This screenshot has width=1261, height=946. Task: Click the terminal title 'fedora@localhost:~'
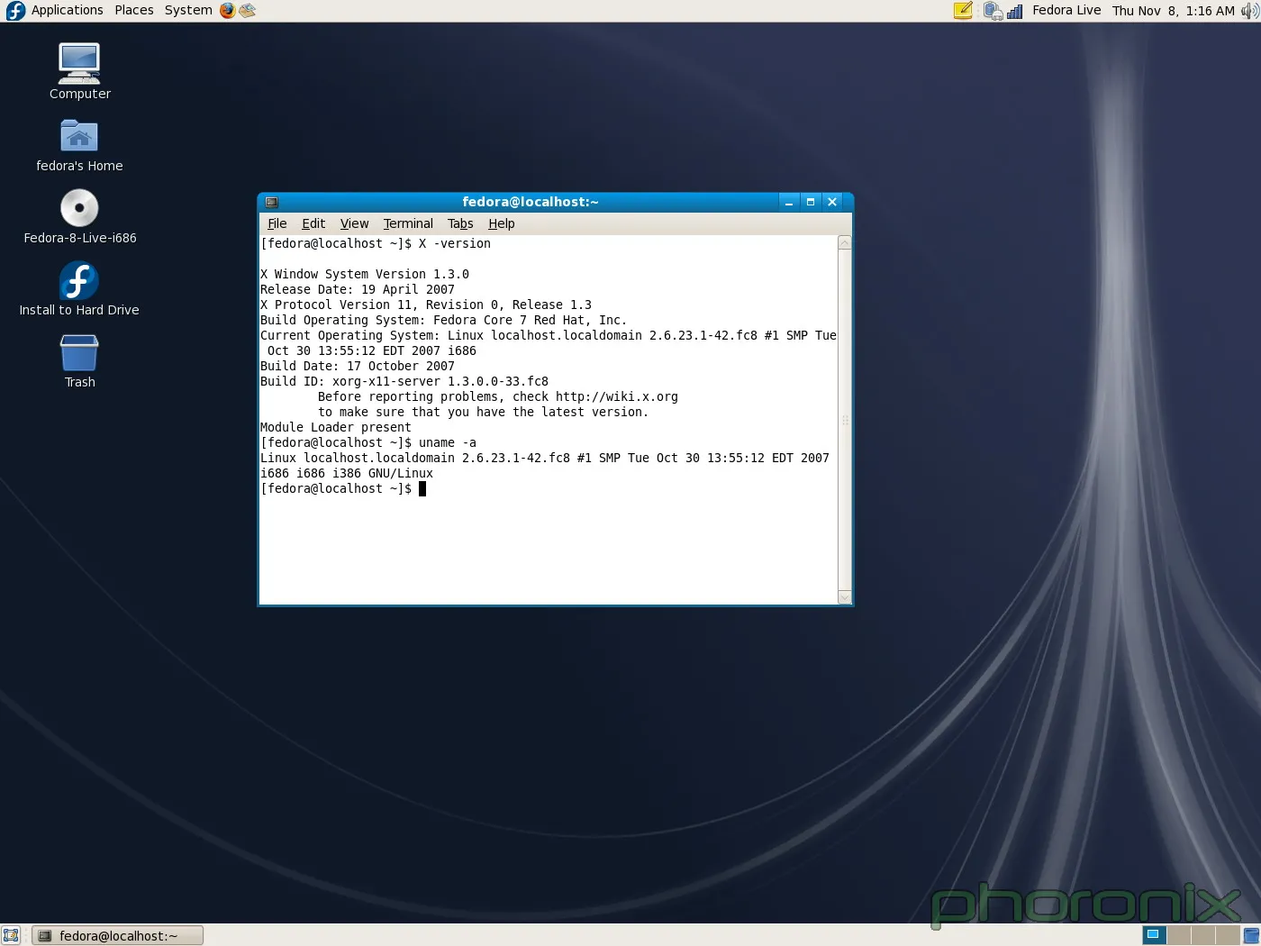pyautogui.click(x=531, y=202)
